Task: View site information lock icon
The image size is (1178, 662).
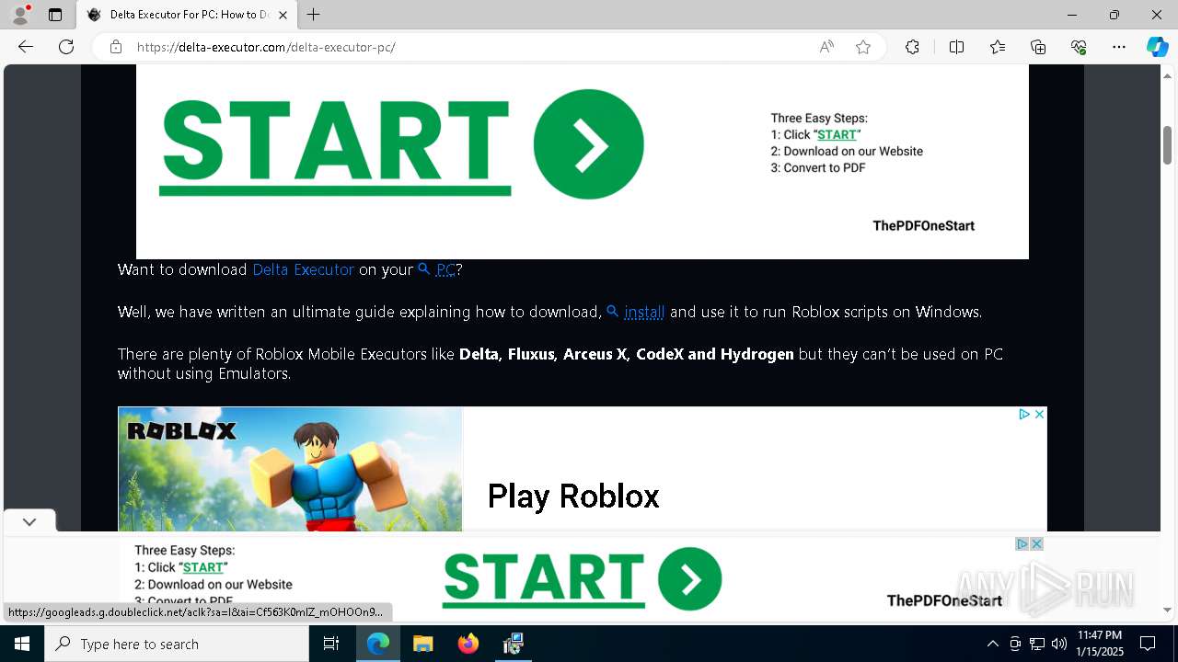Action: point(116,47)
